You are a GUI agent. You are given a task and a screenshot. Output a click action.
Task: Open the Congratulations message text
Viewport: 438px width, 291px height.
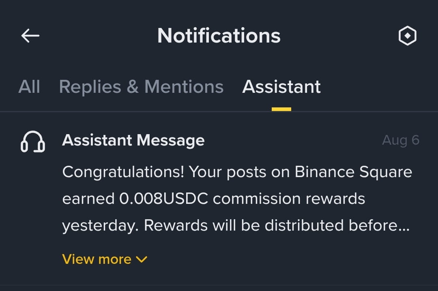pyautogui.click(x=237, y=199)
